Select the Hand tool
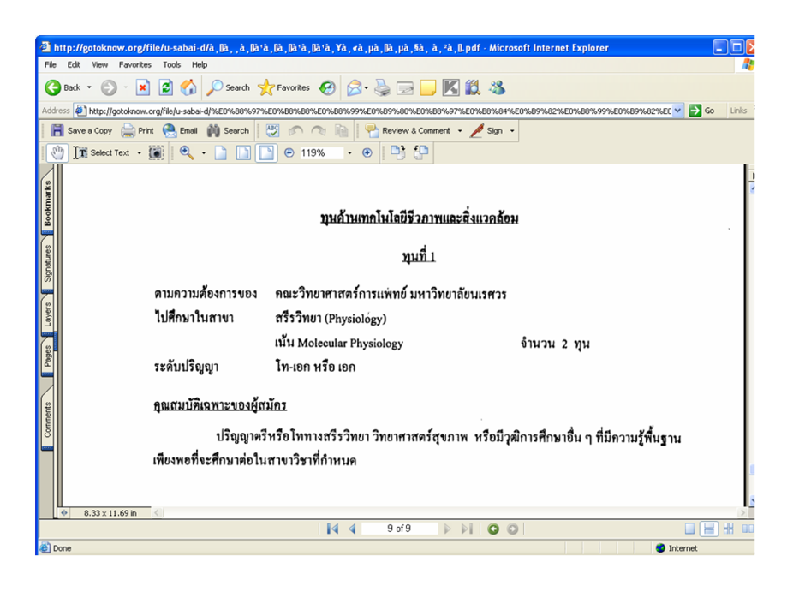This screenshot has width=805, height=604. 57,152
